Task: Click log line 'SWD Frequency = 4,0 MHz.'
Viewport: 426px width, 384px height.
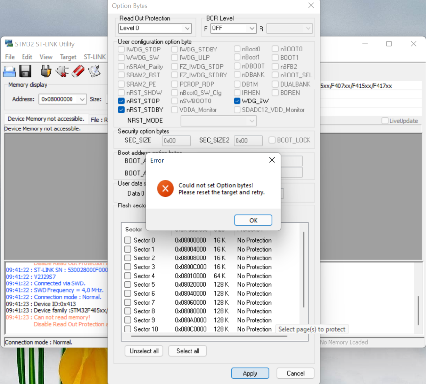Action: 69,290
